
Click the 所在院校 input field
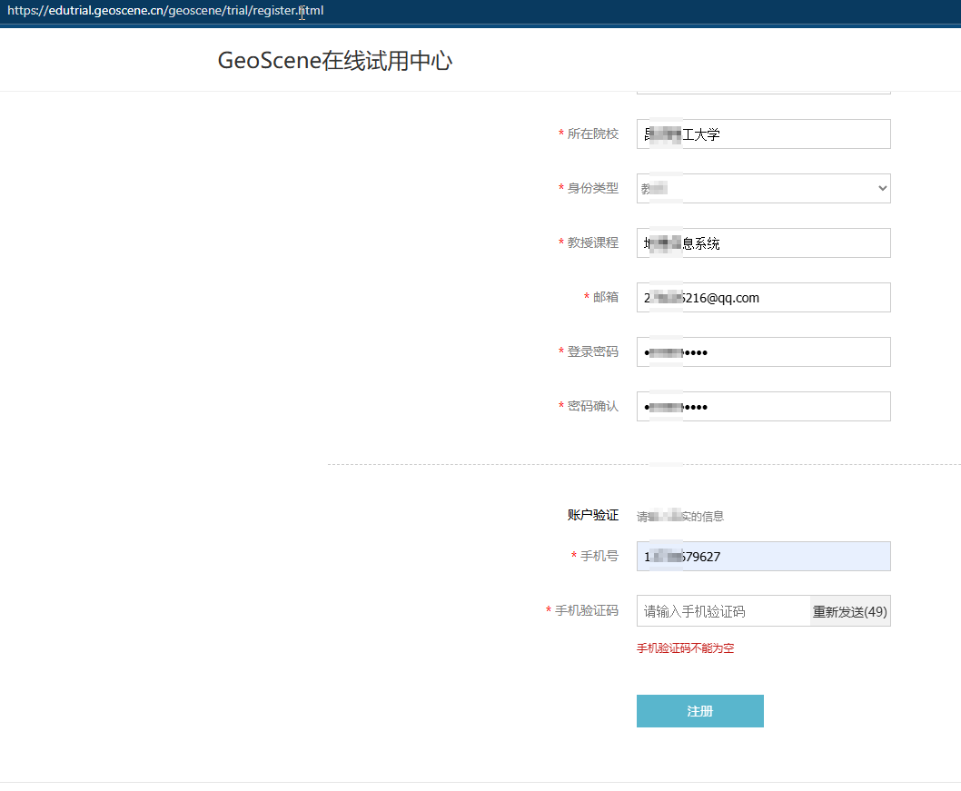(763, 133)
